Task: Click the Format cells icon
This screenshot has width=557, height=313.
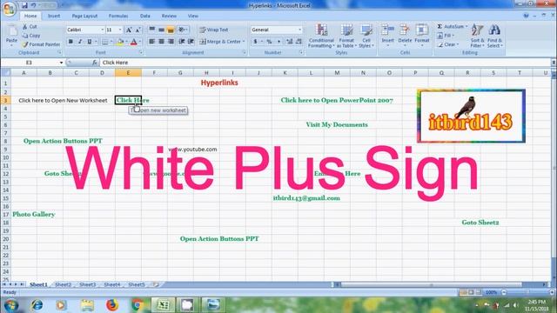Action: 421,30
